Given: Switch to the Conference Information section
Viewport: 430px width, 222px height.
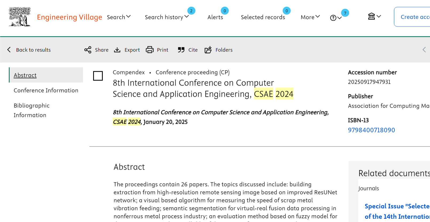Looking at the screenshot, I should [46, 90].
